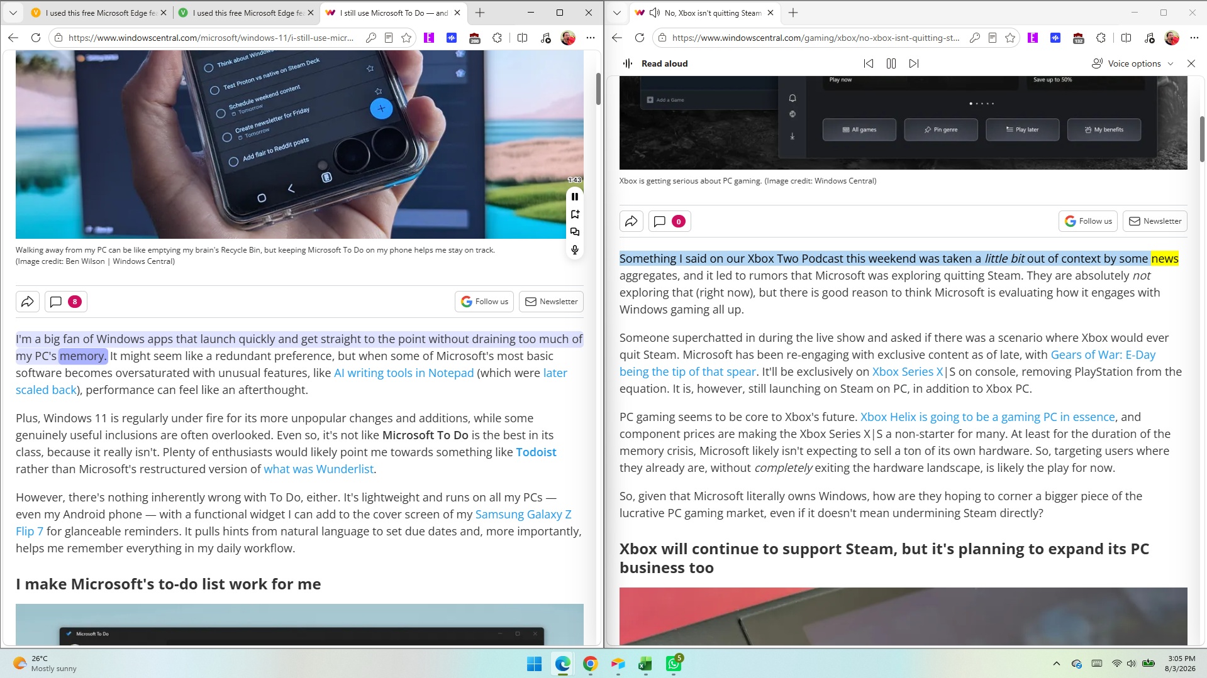
Task: Skip to next paragraph in Read aloud
Action: [x=914, y=63]
